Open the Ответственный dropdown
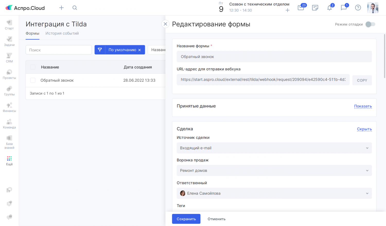Image resolution: width=386 pixels, height=226 pixels. (274, 193)
